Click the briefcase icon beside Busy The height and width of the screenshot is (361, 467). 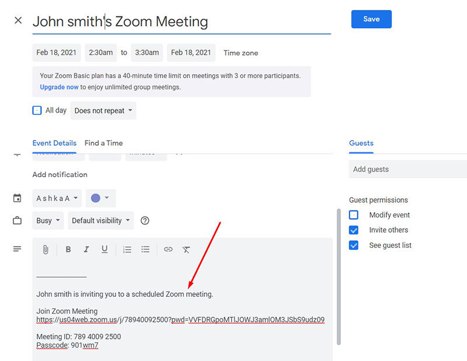pos(18,220)
